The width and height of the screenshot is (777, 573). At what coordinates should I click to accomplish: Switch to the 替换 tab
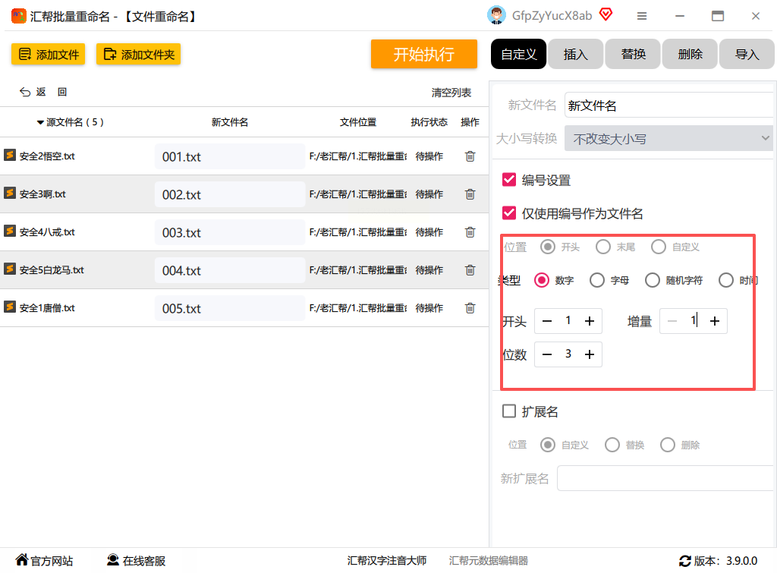tap(633, 54)
